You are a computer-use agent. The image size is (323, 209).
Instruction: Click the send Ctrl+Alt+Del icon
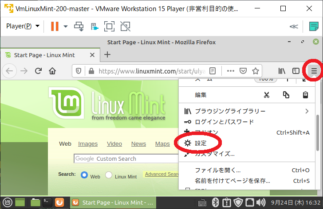pyautogui.click(x=79, y=26)
